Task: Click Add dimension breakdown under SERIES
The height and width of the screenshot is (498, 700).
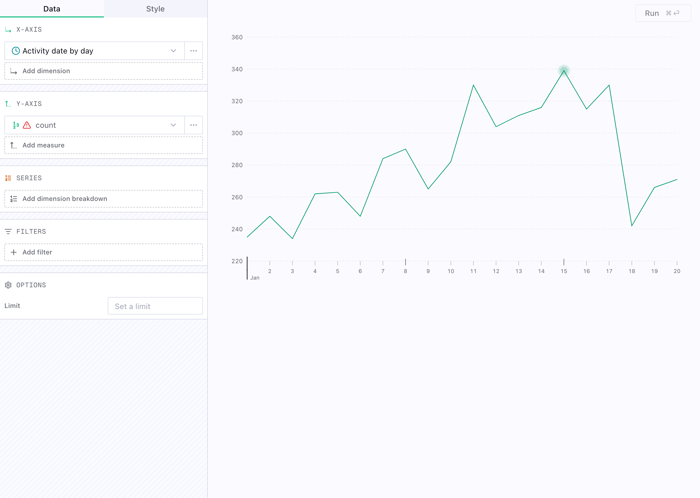Action: 103,199
